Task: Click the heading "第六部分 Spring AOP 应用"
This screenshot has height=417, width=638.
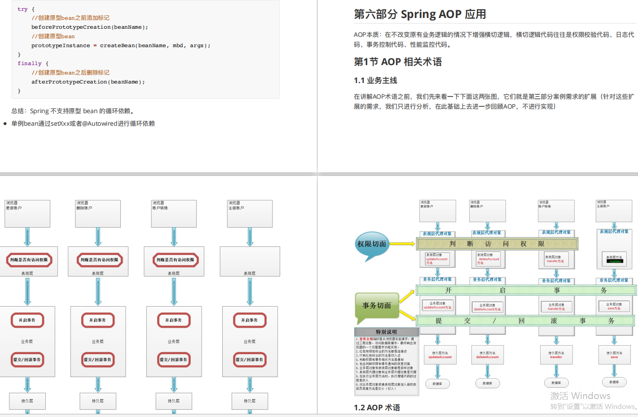Action: click(x=420, y=14)
